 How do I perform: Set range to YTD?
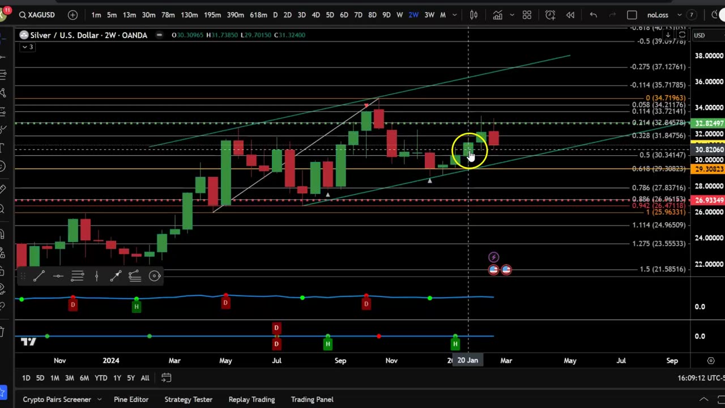tap(101, 378)
